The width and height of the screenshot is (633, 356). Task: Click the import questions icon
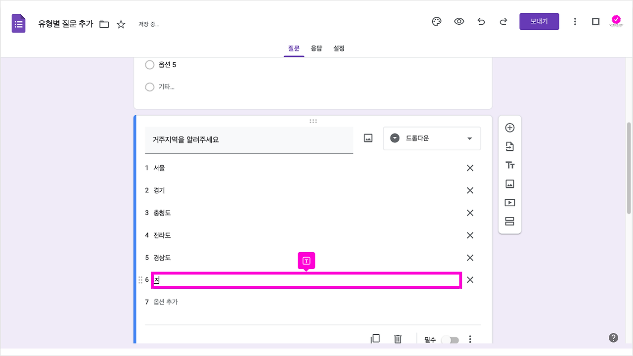(509, 146)
